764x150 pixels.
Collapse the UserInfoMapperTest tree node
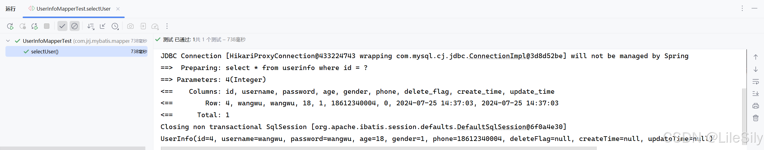(x=8, y=41)
